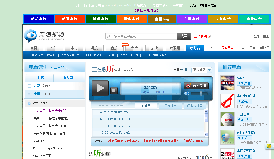Open the 虾米电台 station button
274x159 pixels.
point(101,19)
